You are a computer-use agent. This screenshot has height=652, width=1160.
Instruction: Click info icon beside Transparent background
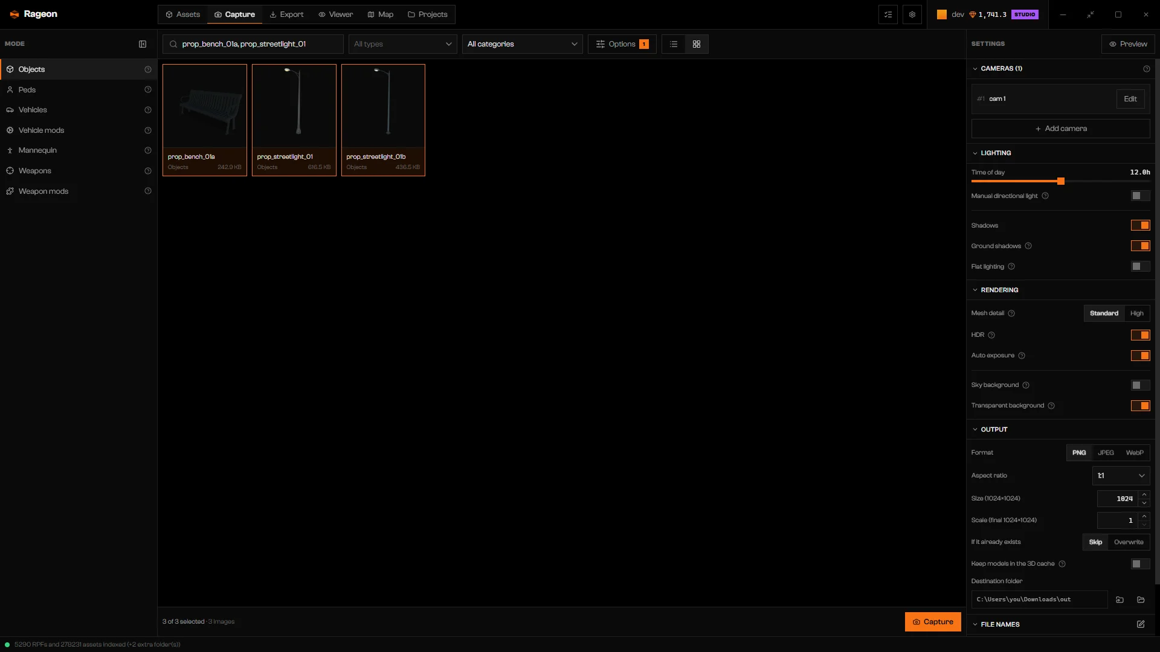point(1051,406)
